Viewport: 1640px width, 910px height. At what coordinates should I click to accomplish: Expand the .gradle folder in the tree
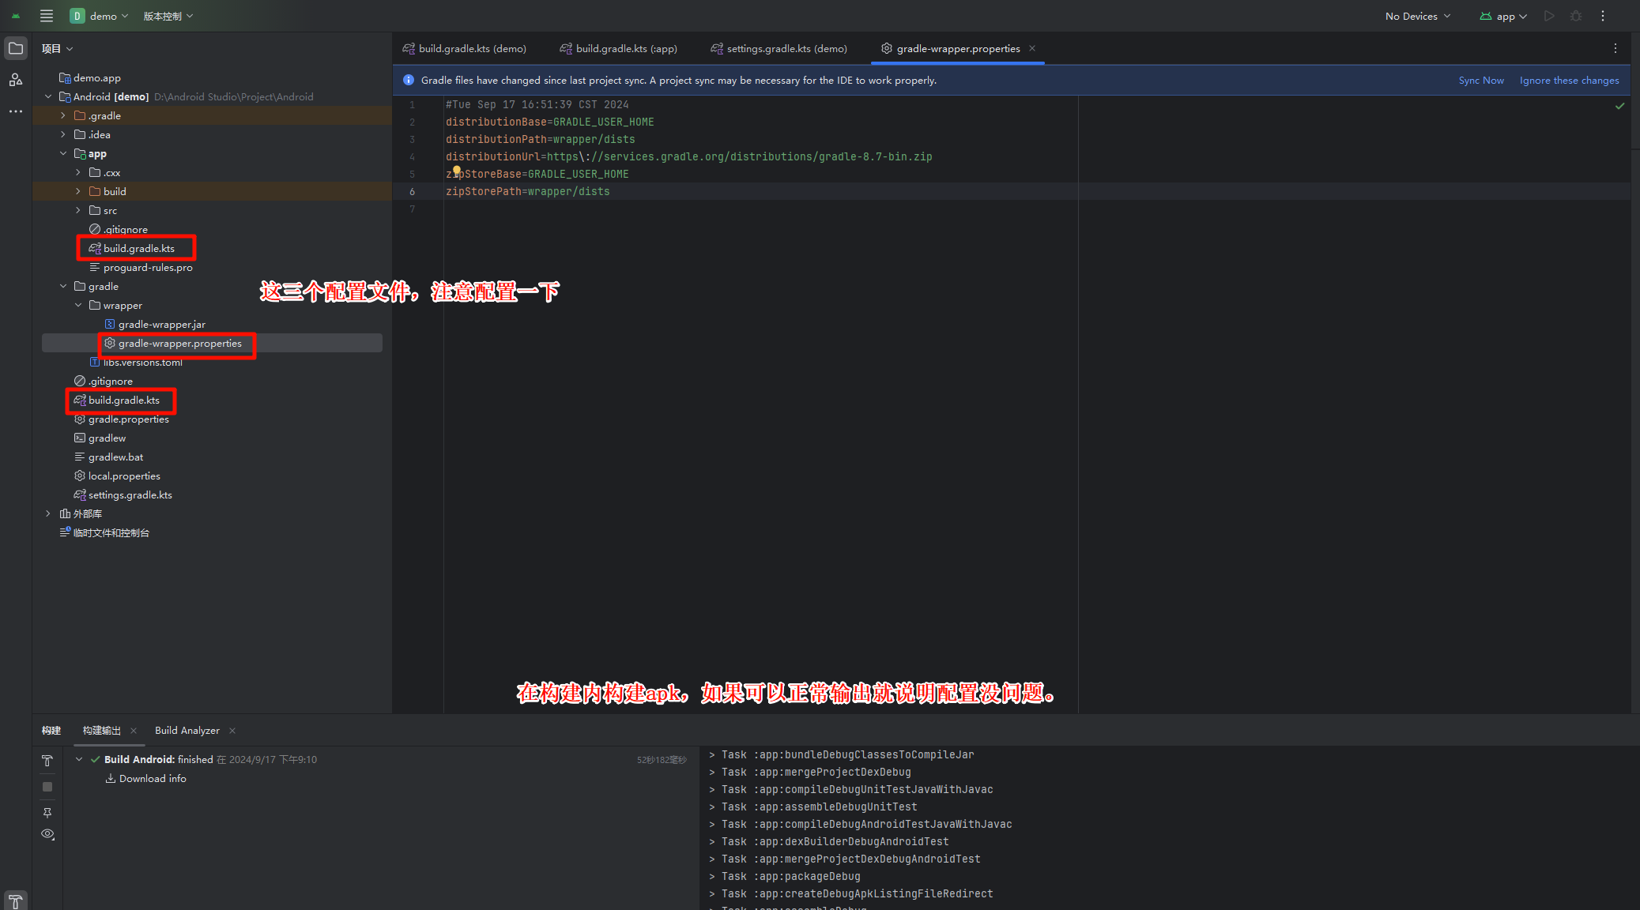(63, 115)
